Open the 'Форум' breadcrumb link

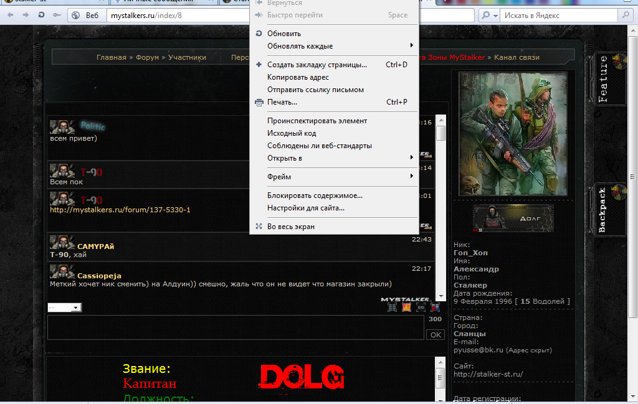(147, 57)
